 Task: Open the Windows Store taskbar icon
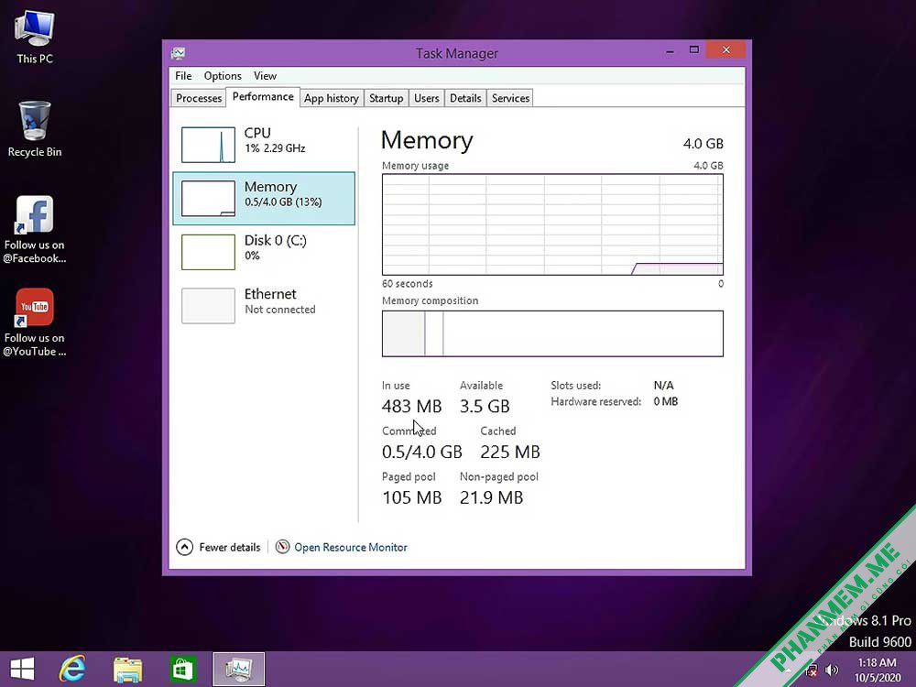(182, 669)
